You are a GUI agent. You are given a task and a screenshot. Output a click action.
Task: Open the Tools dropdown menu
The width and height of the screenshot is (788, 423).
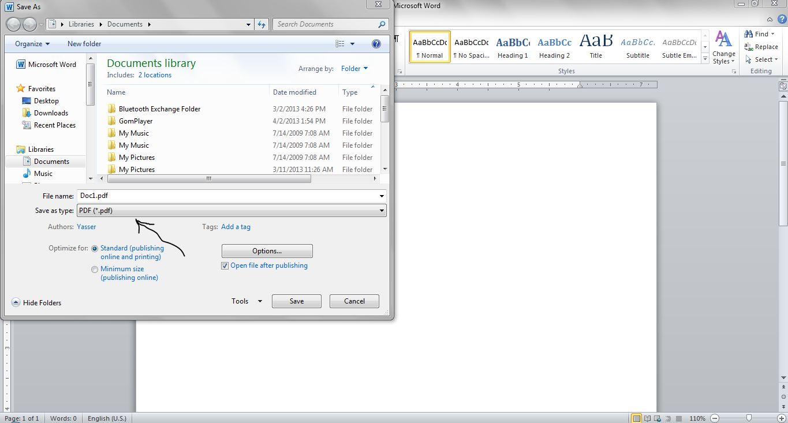click(247, 301)
